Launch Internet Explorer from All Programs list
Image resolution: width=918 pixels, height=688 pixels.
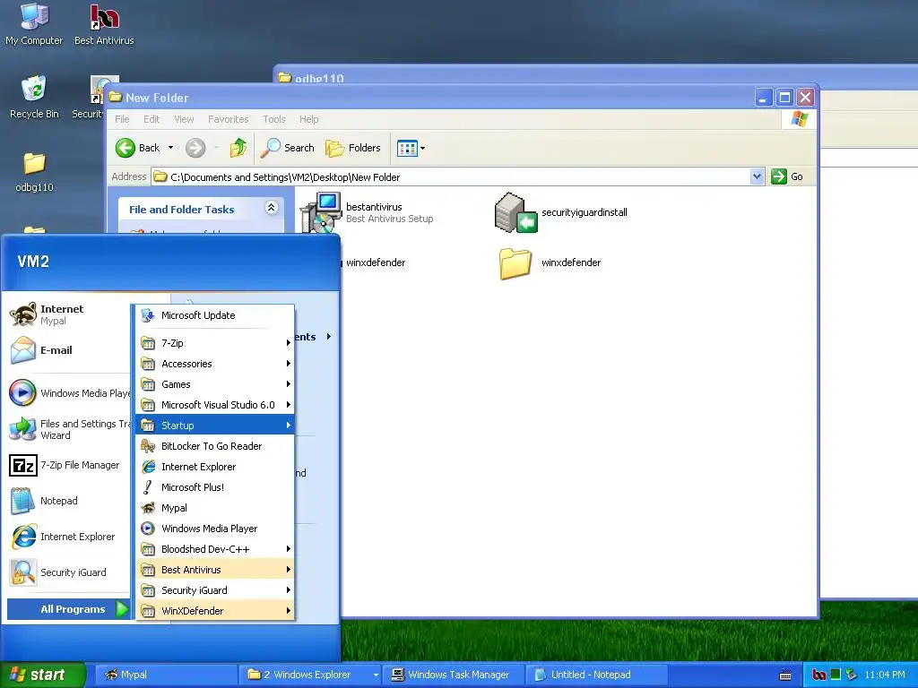(x=215, y=467)
